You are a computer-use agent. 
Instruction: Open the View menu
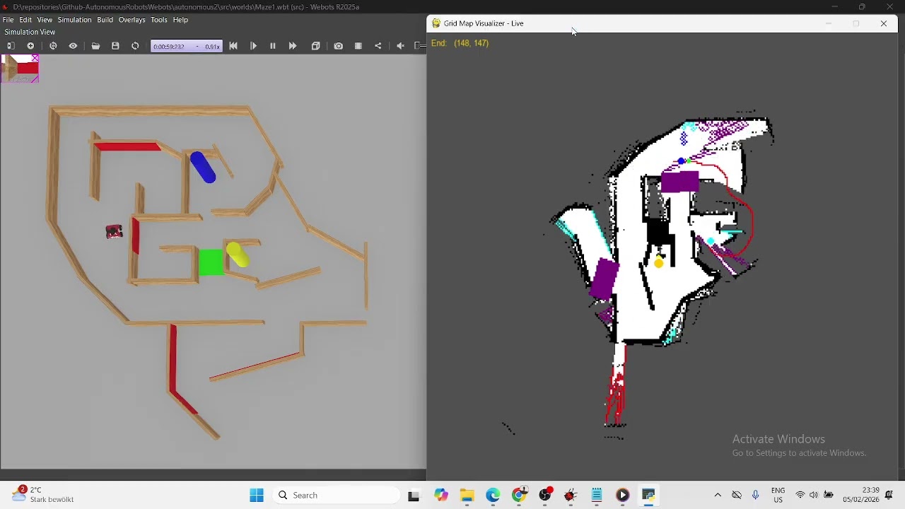(45, 20)
